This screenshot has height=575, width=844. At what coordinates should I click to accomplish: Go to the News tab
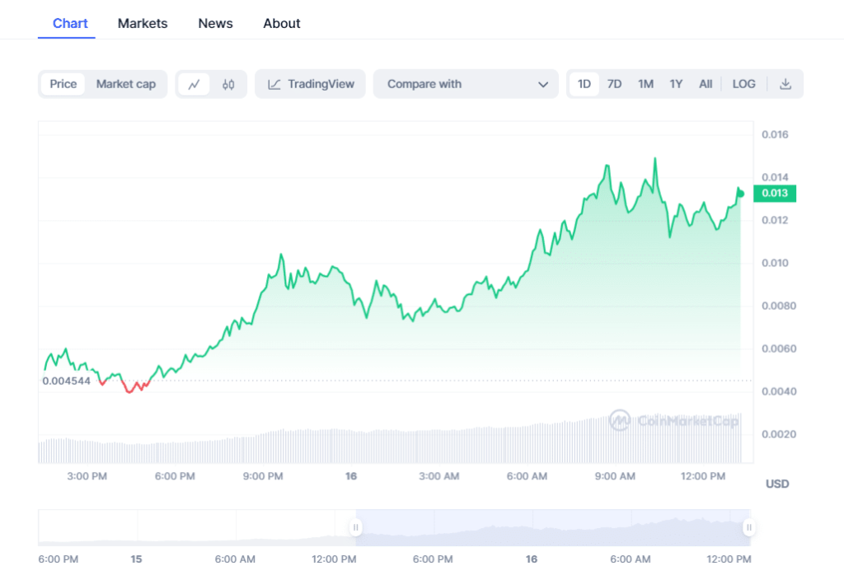point(215,23)
